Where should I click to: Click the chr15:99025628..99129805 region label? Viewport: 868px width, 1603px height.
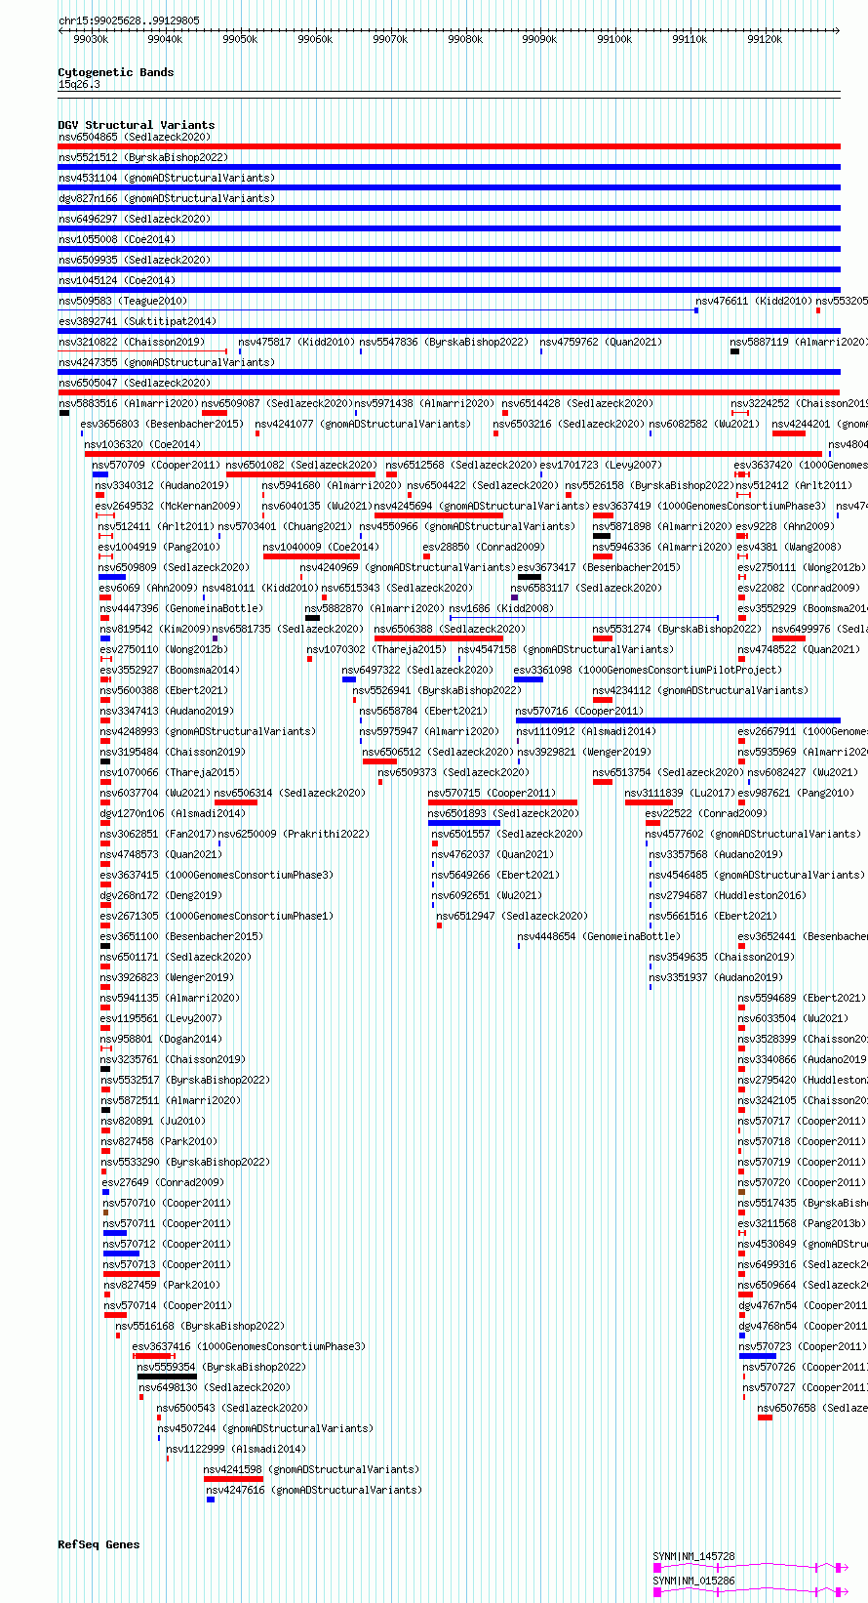point(129,21)
